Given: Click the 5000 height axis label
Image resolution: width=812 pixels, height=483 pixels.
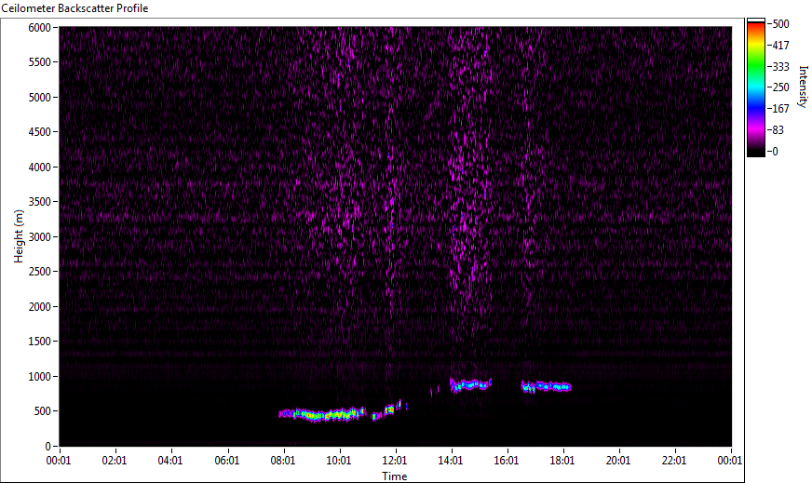Looking at the screenshot, I should pos(39,98).
